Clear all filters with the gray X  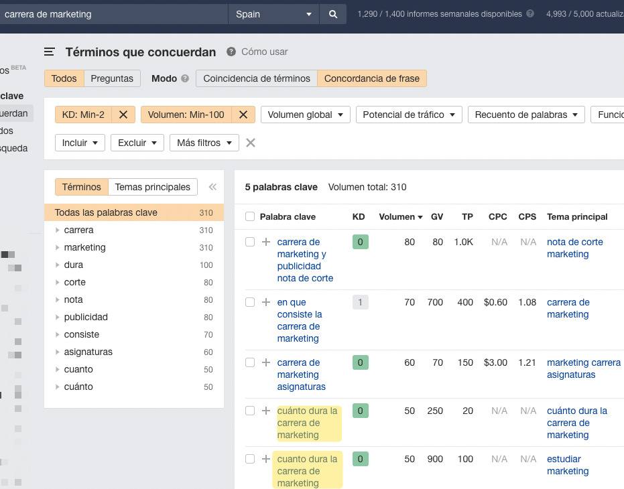click(251, 143)
